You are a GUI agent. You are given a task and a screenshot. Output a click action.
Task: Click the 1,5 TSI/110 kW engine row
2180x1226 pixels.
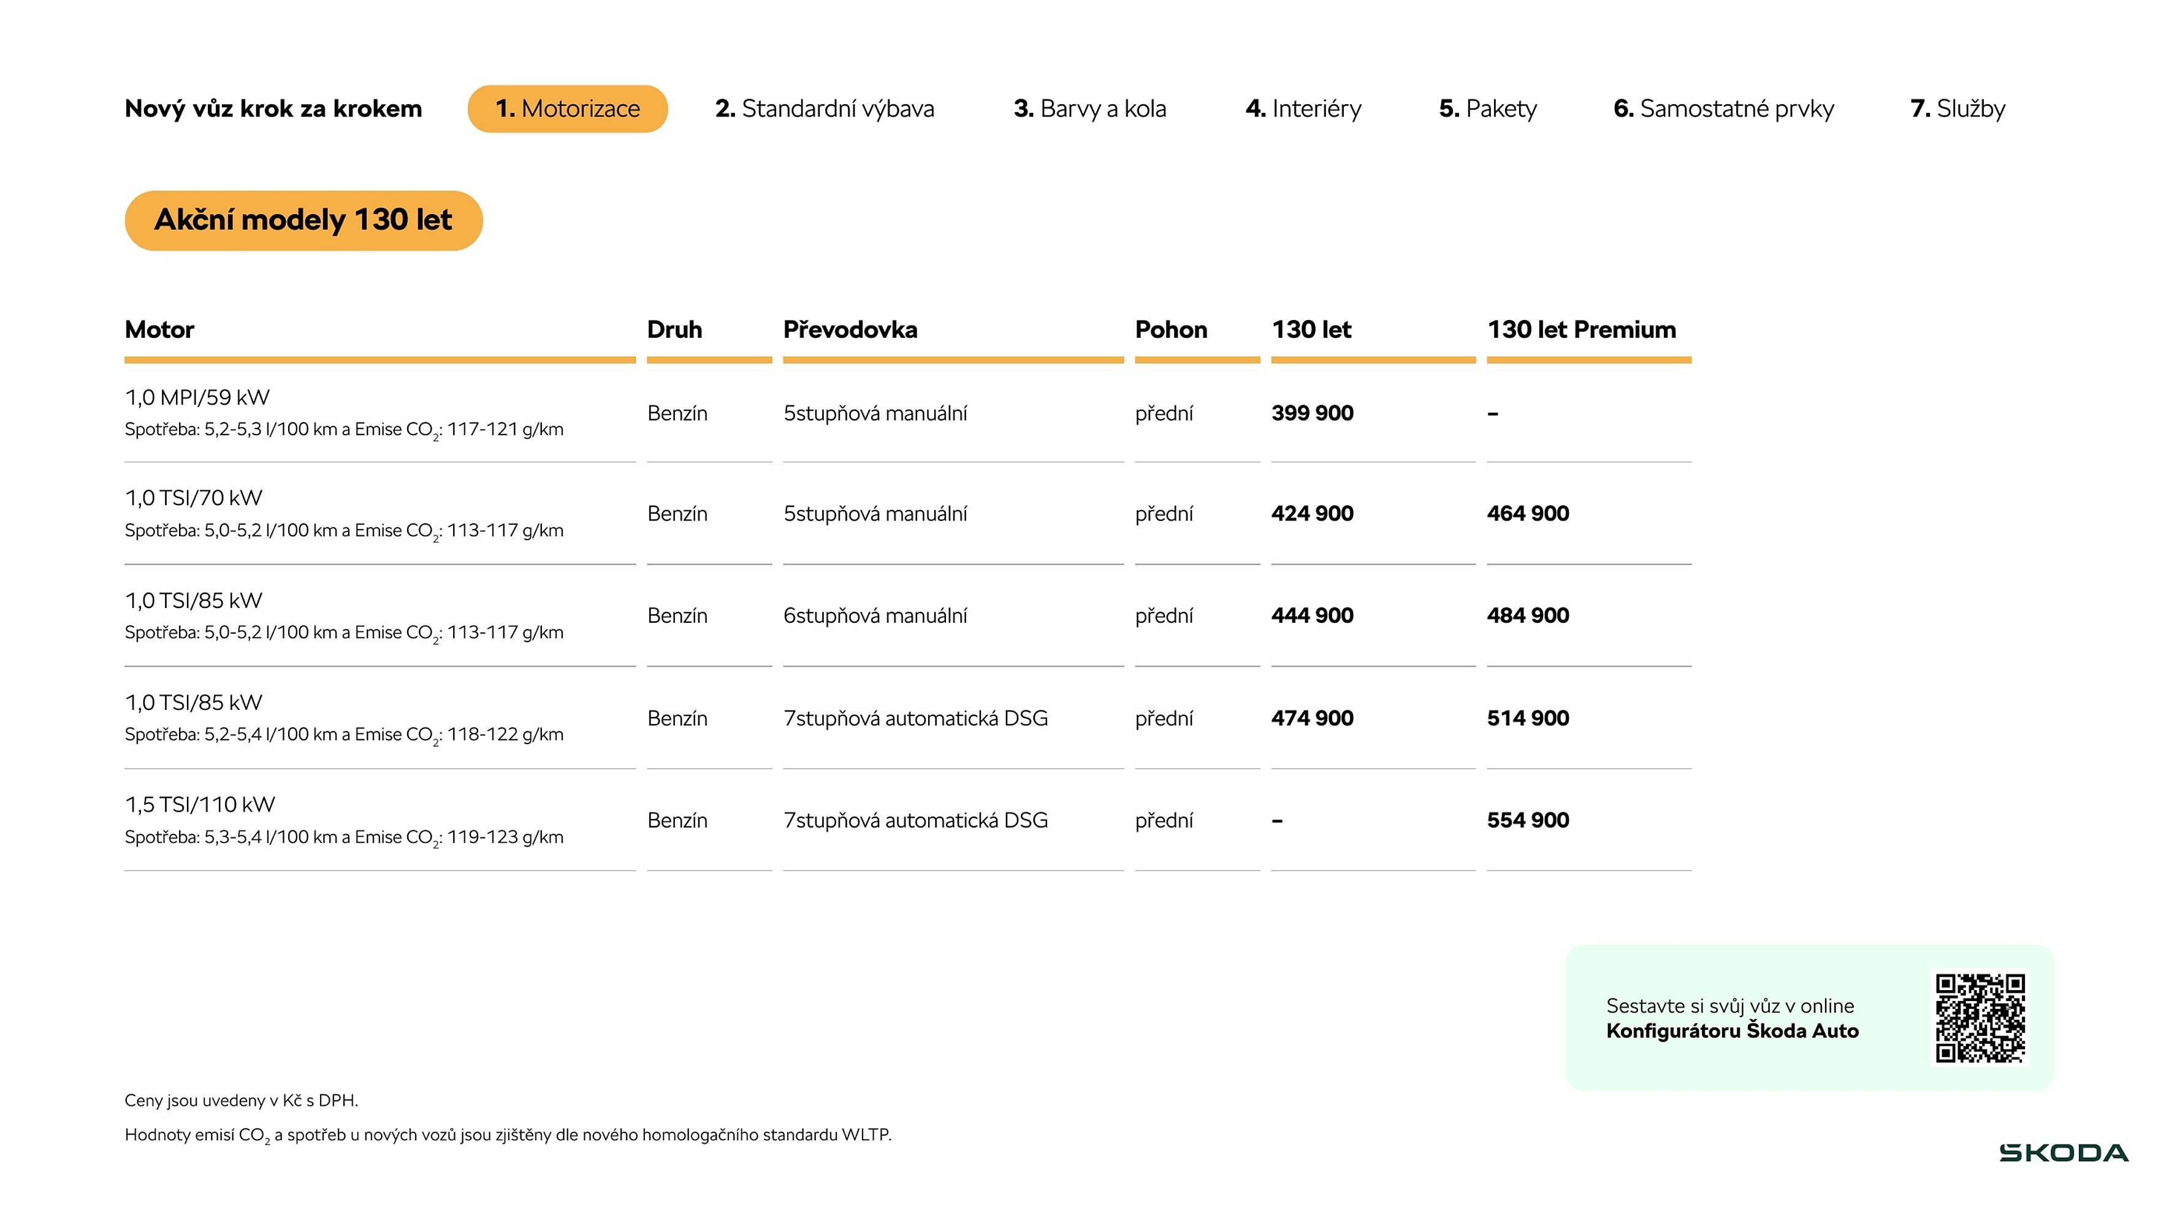pos(200,805)
